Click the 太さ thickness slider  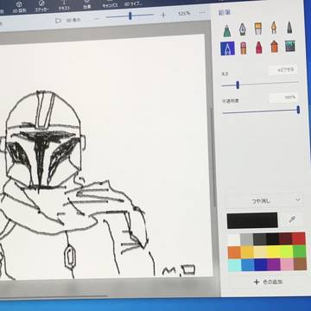coord(259,84)
